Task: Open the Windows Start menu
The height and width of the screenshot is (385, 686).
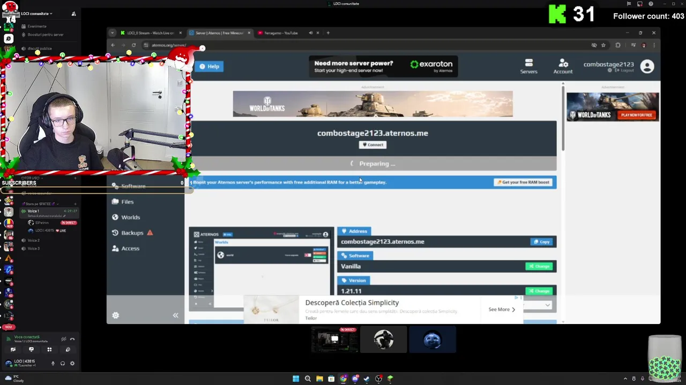Action: (x=296, y=379)
